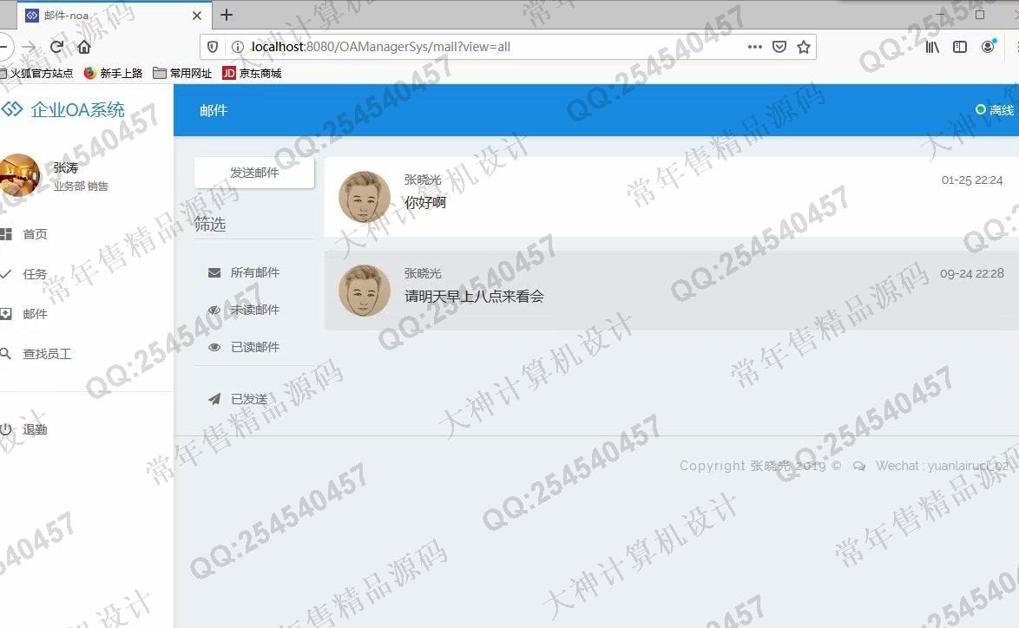The height and width of the screenshot is (628, 1019).
Task: Bookmark this page with the star
Action: [804, 47]
